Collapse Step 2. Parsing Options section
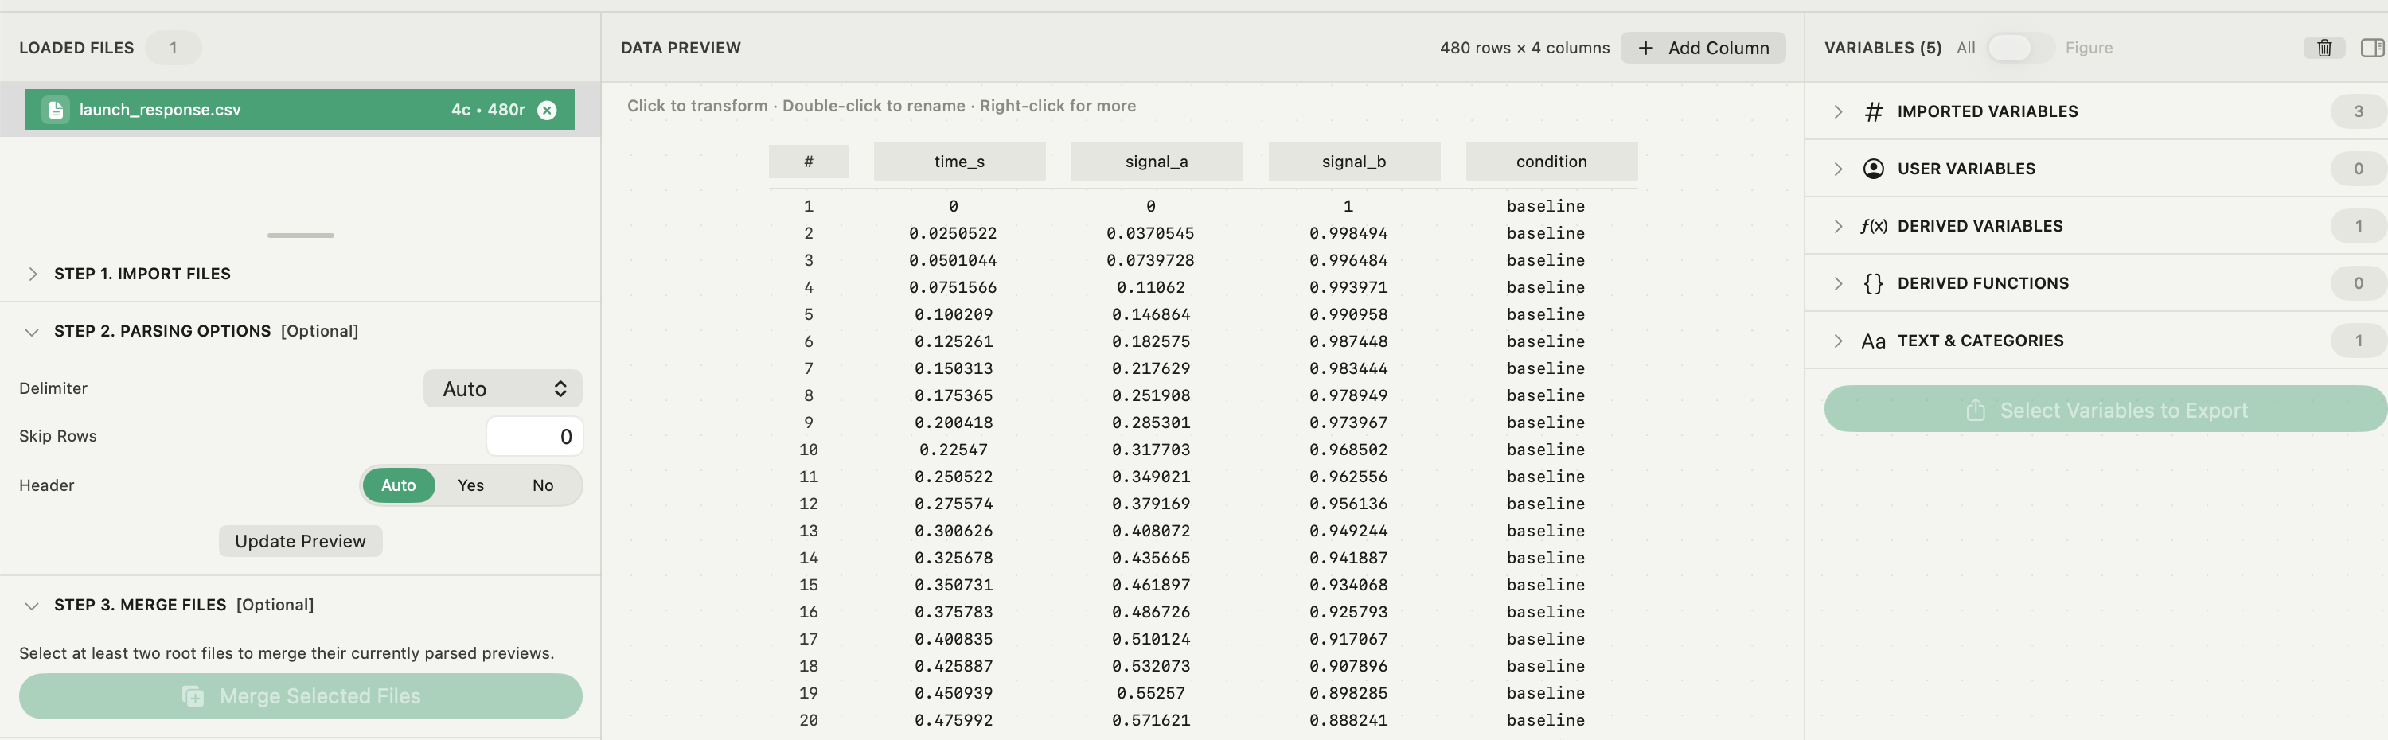The image size is (2388, 740). [32, 332]
